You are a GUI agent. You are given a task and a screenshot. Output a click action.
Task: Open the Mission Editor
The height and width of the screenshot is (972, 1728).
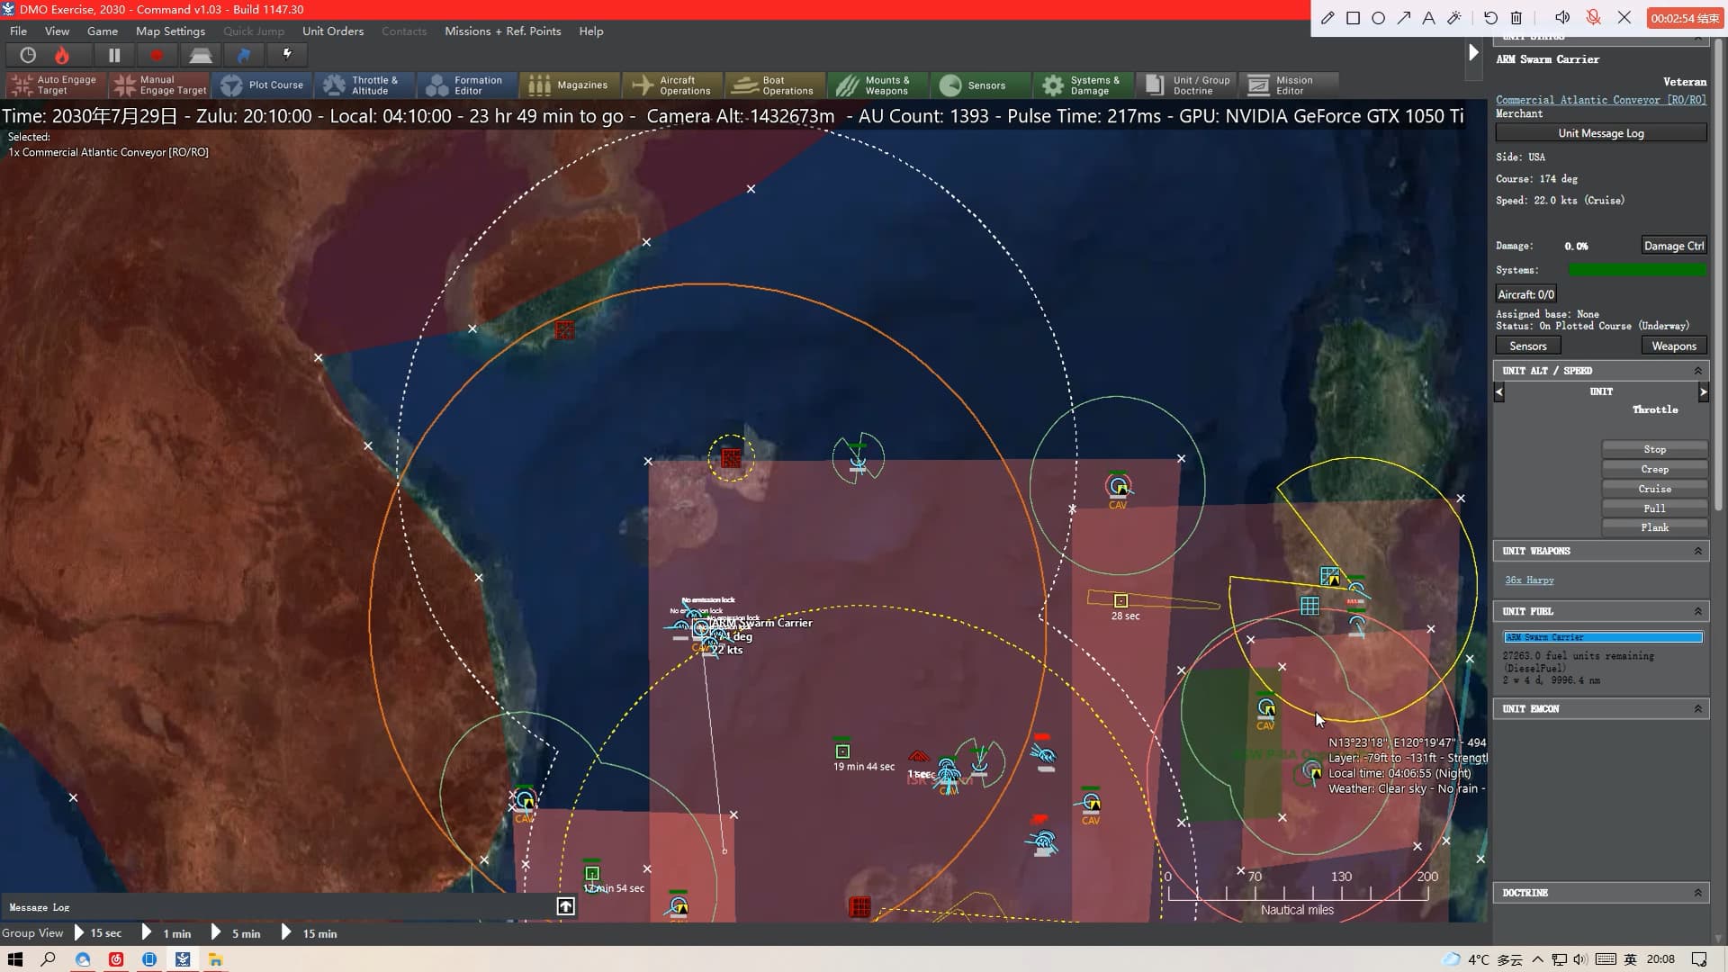(x=1287, y=85)
